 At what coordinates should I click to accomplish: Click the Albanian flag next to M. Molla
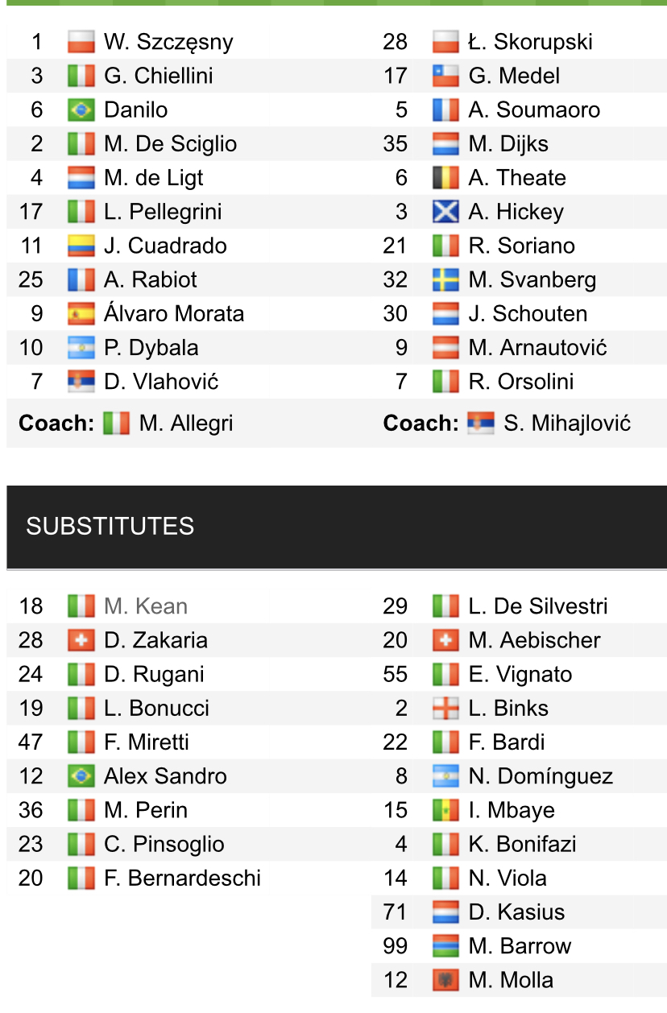pyautogui.click(x=445, y=980)
